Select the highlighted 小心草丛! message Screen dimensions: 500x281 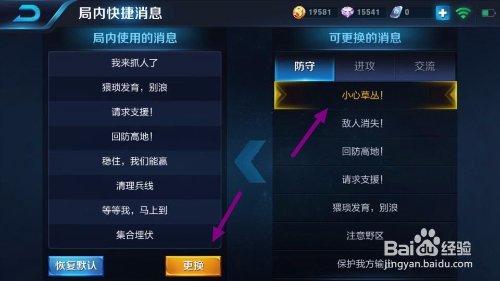[366, 95]
